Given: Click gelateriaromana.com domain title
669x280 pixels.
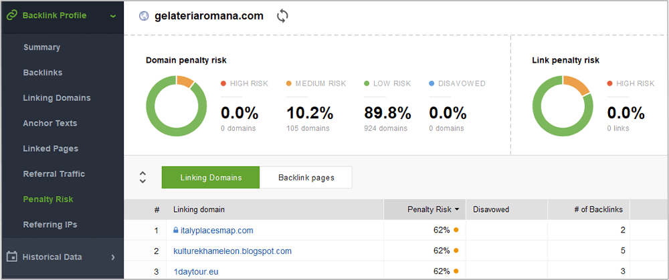Looking at the screenshot, I should point(209,16).
